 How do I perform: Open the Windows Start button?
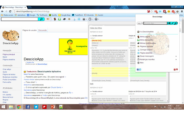[x=3, y=107]
